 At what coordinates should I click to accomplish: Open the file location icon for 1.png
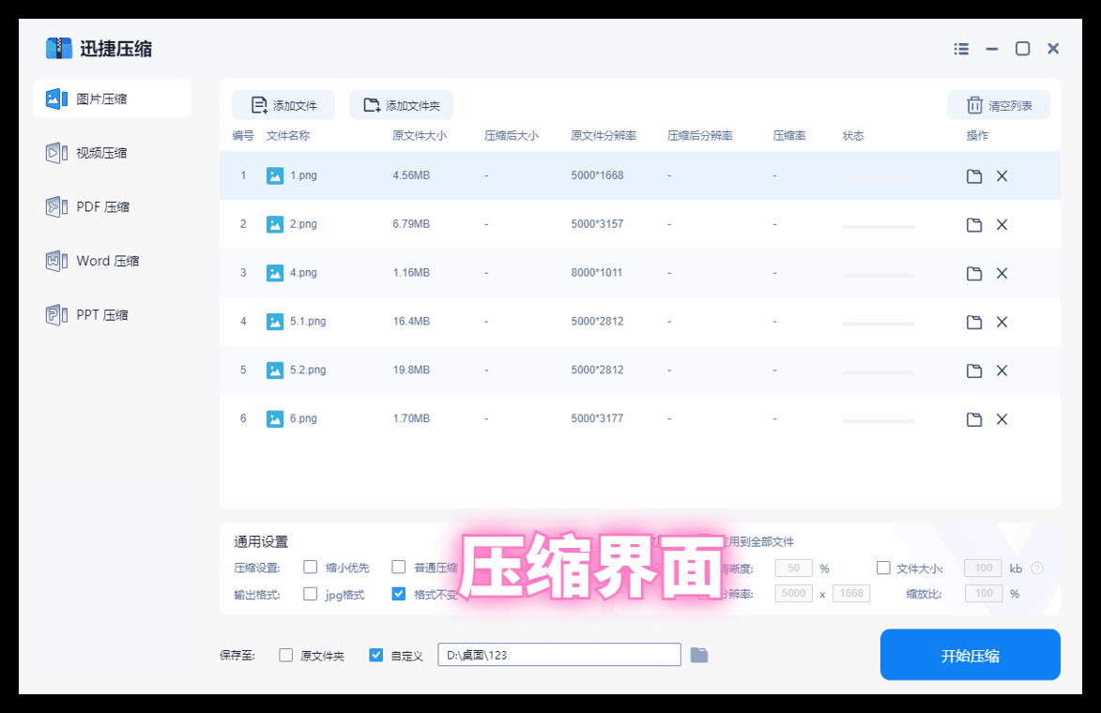[x=973, y=175]
